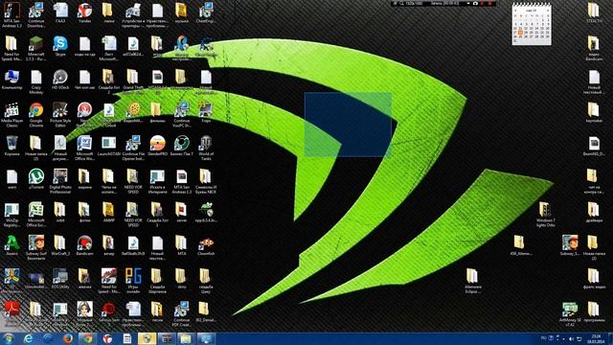
Task: Click the taskbar clock showing 23:26
Action: click(x=596, y=338)
